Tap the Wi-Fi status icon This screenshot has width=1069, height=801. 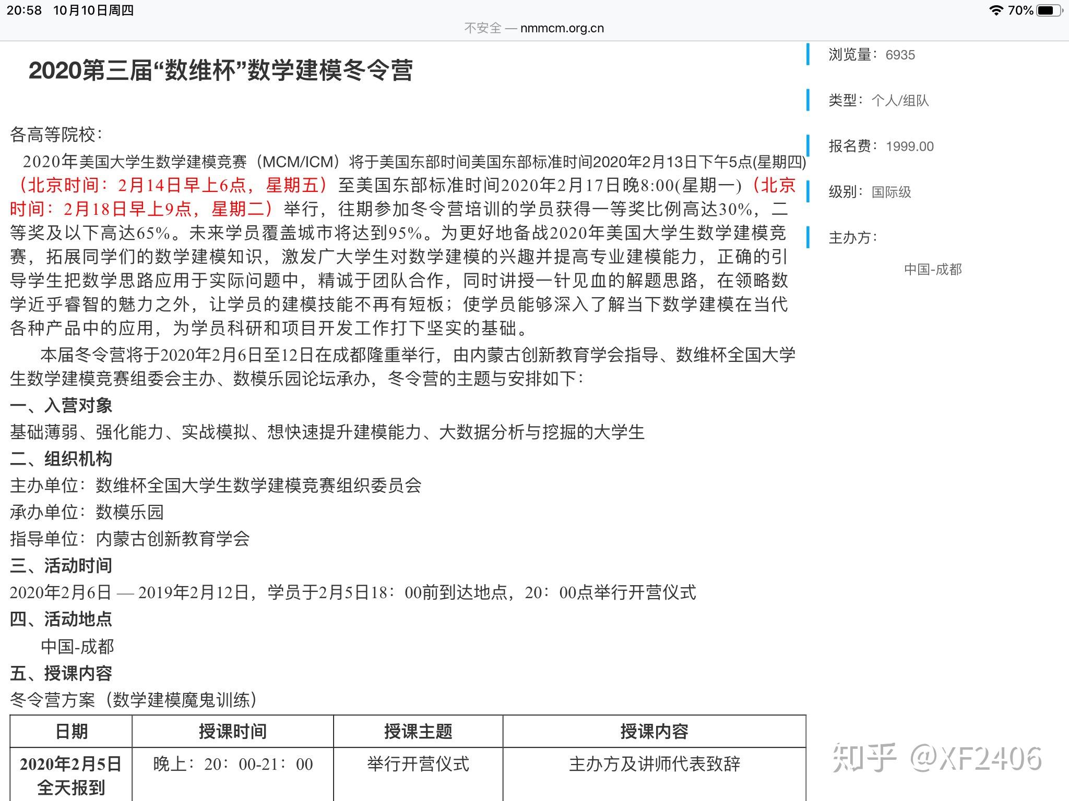pyautogui.click(x=997, y=9)
